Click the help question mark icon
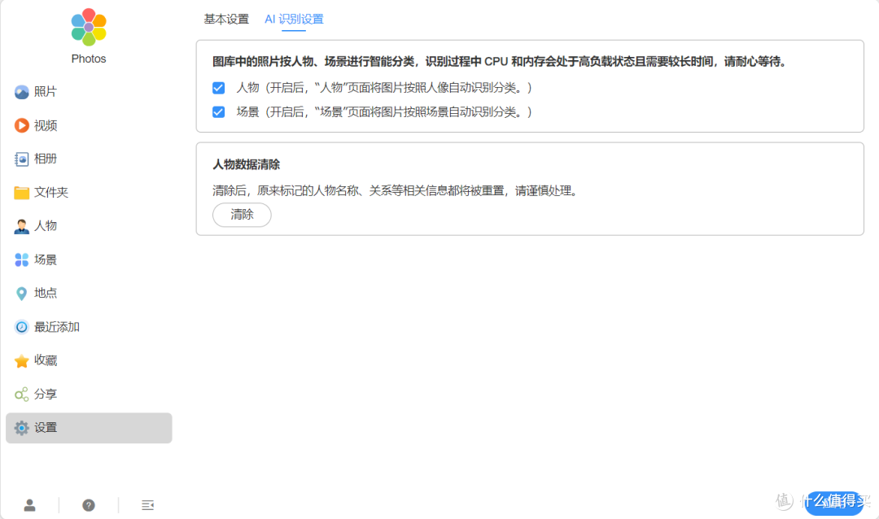This screenshot has width=879, height=519. point(89,505)
